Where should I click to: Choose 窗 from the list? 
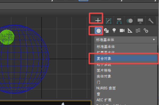point(126,94)
